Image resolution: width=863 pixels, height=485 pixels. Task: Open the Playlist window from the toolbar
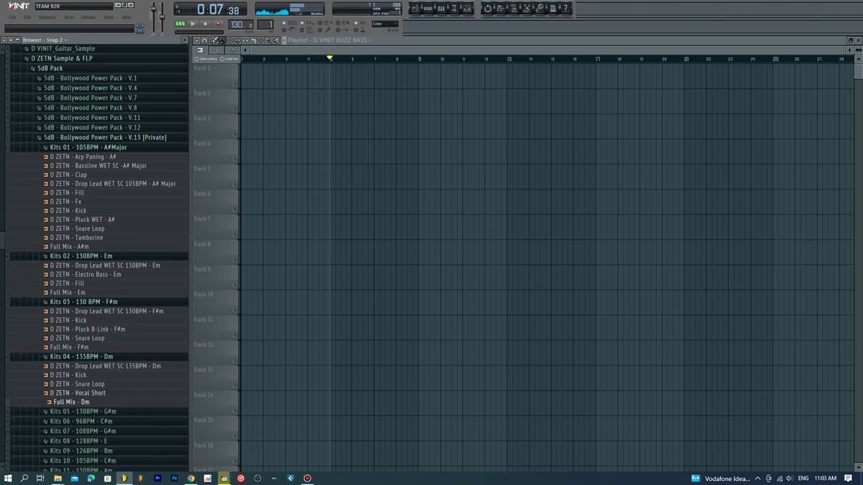click(415, 9)
